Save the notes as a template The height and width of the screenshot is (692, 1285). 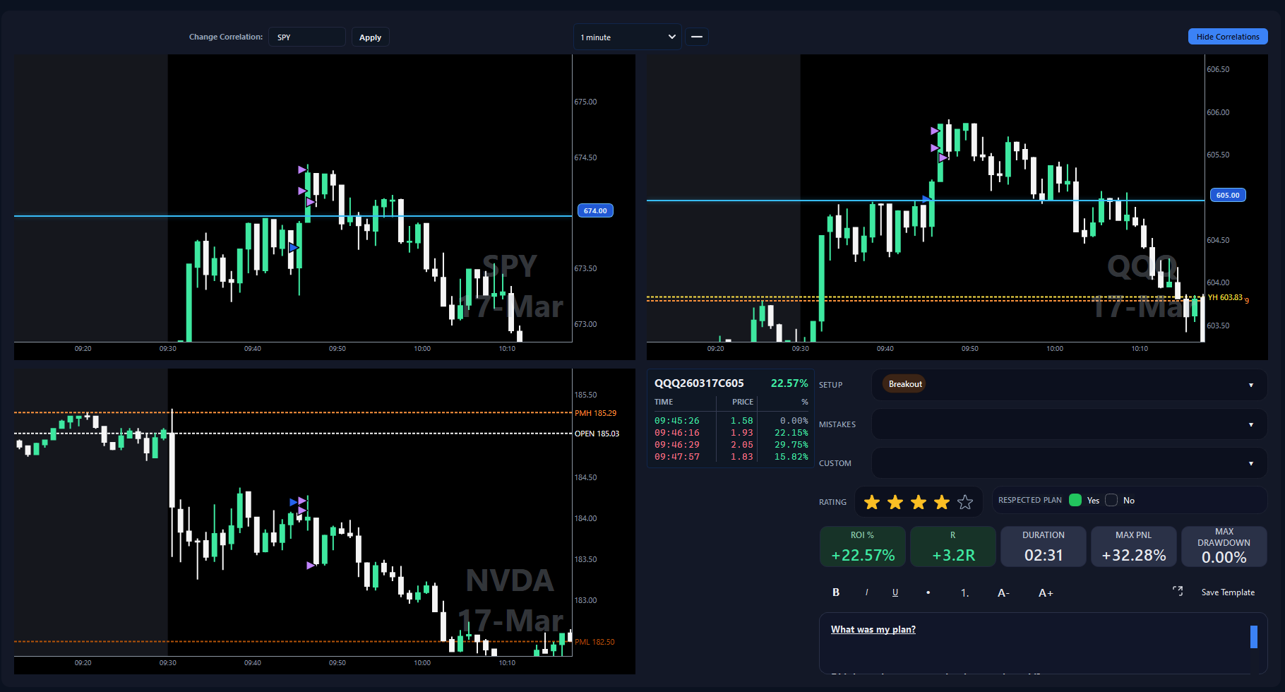[1229, 592]
